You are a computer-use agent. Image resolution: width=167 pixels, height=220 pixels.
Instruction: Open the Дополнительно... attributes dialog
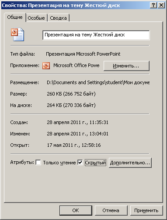pos(130,163)
